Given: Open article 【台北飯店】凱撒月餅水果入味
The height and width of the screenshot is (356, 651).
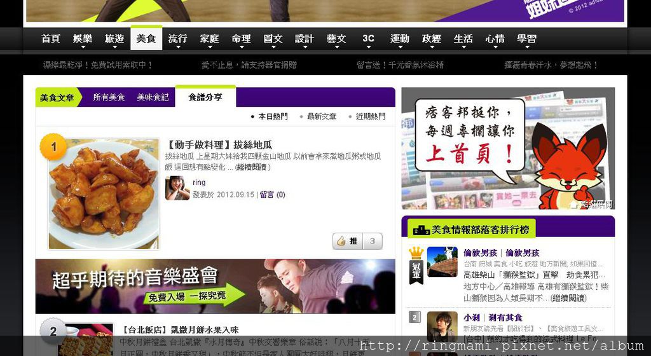Looking at the screenshot, I should pos(180,331).
